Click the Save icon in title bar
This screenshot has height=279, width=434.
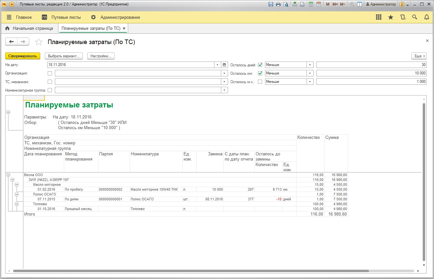pos(271,4)
